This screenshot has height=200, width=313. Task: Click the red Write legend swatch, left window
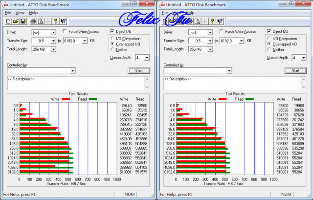pyautogui.click(x=66, y=99)
